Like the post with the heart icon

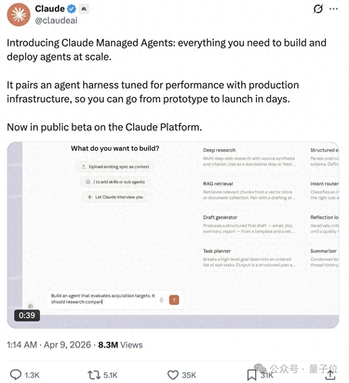click(x=173, y=375)
